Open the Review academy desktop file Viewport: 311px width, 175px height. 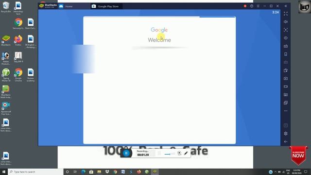point(31,75)
